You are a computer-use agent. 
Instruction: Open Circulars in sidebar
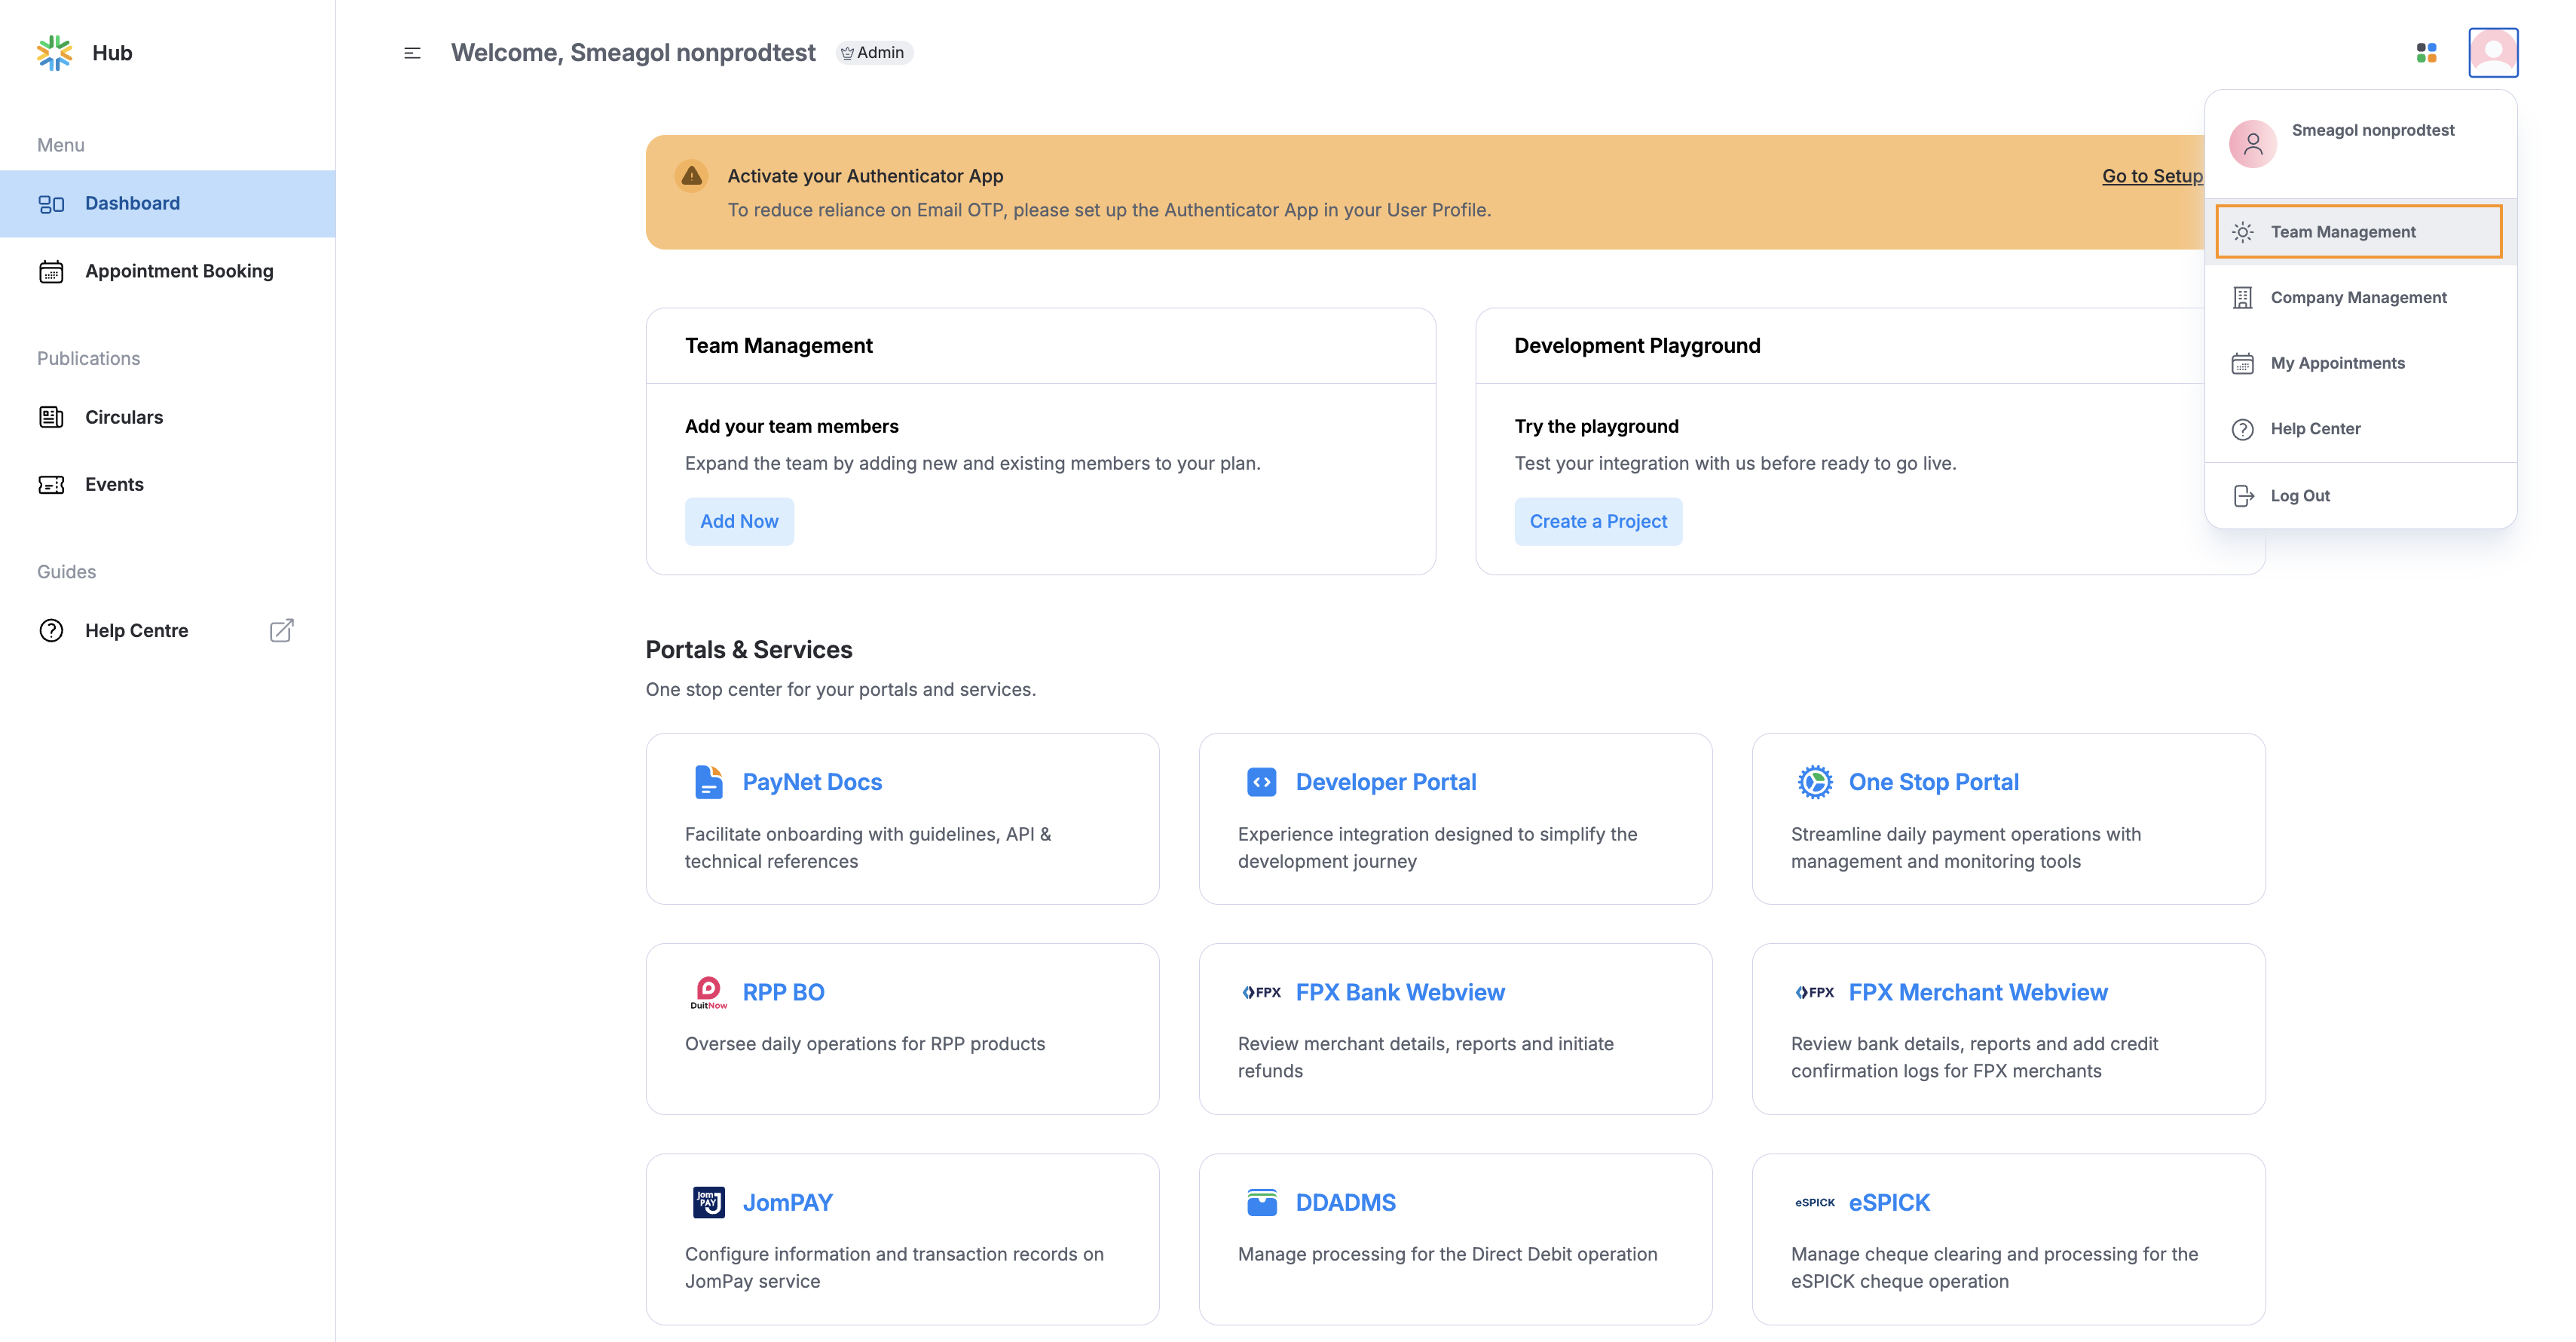pos(168,417)
